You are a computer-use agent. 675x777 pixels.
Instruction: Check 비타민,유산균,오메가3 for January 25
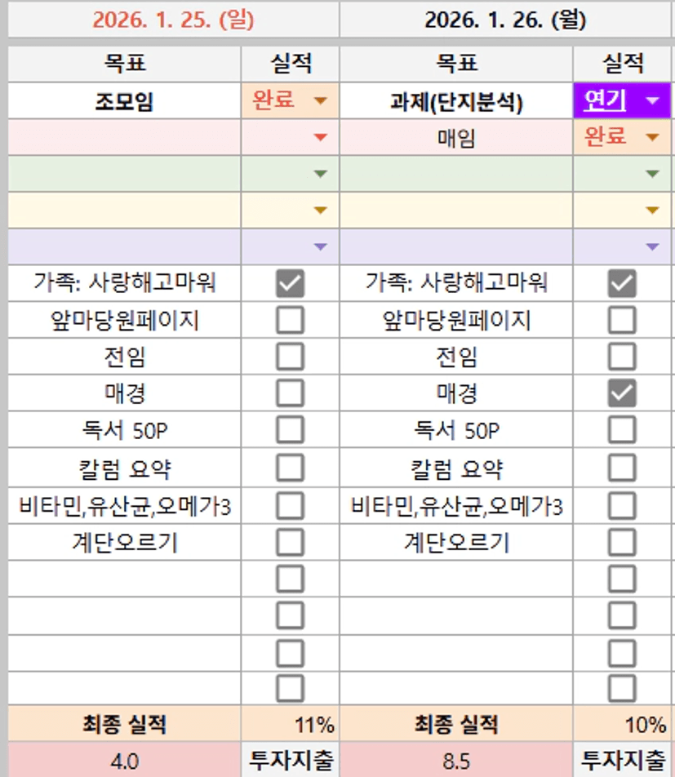point(290,505)
